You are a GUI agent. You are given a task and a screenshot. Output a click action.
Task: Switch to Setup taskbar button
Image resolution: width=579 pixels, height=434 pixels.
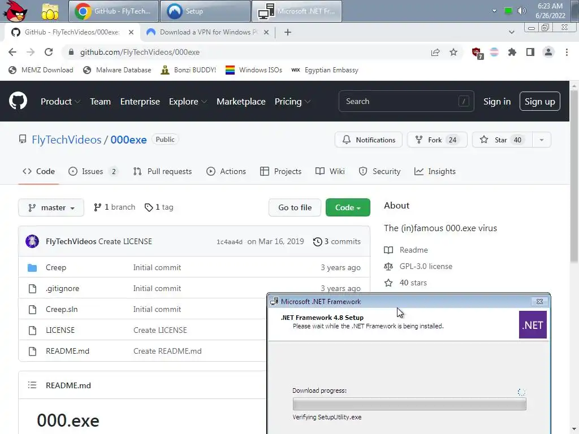[205, 11]
